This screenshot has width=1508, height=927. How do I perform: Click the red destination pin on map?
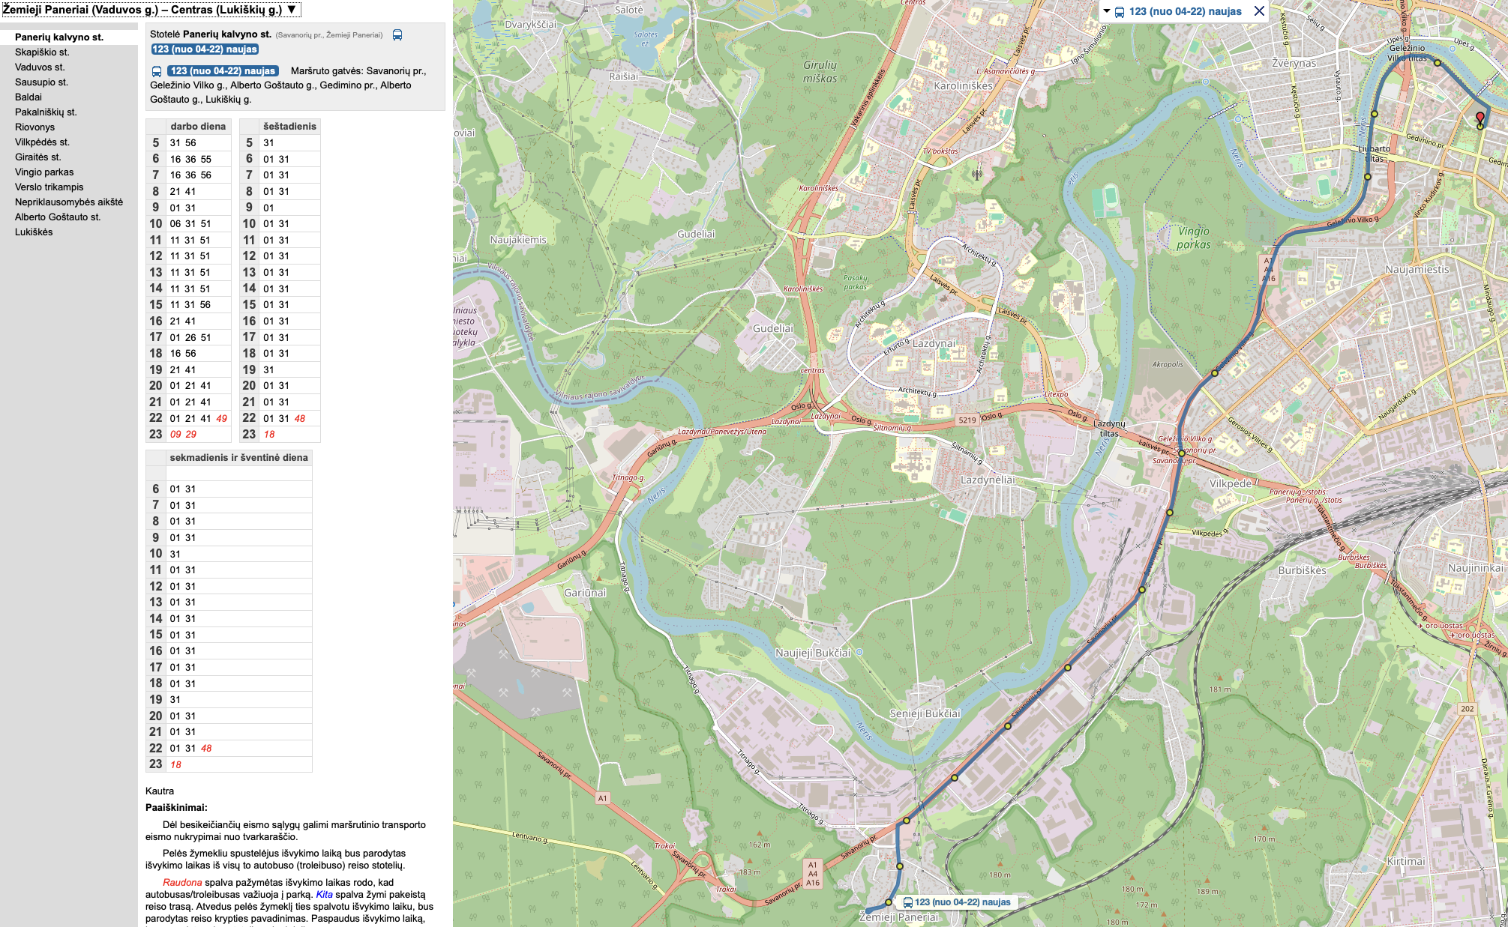[1480, 118]
